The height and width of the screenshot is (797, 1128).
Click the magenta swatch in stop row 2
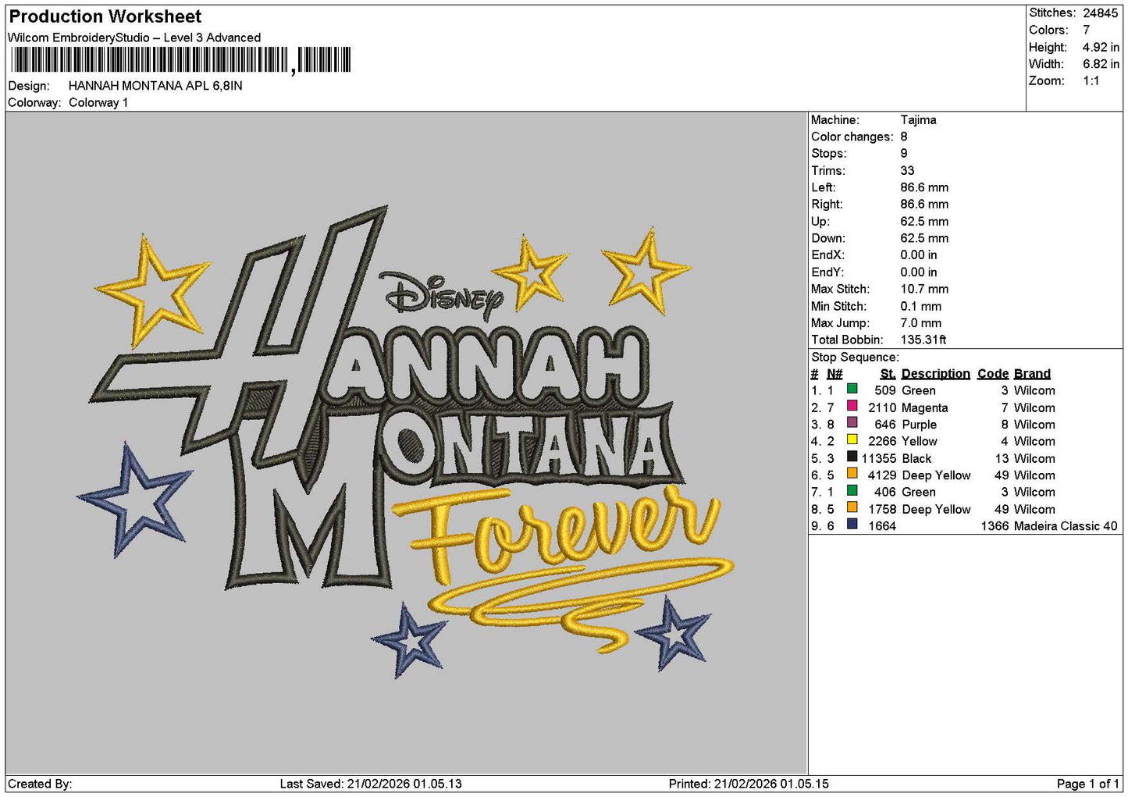(852, 406)
